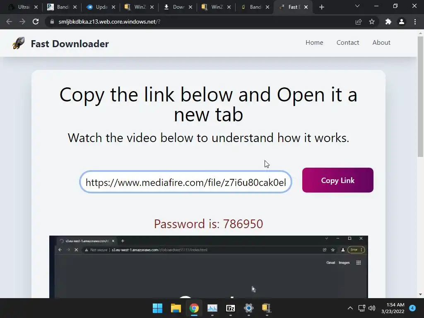Click the Fast Downloader site title

[x=70, y=43]
